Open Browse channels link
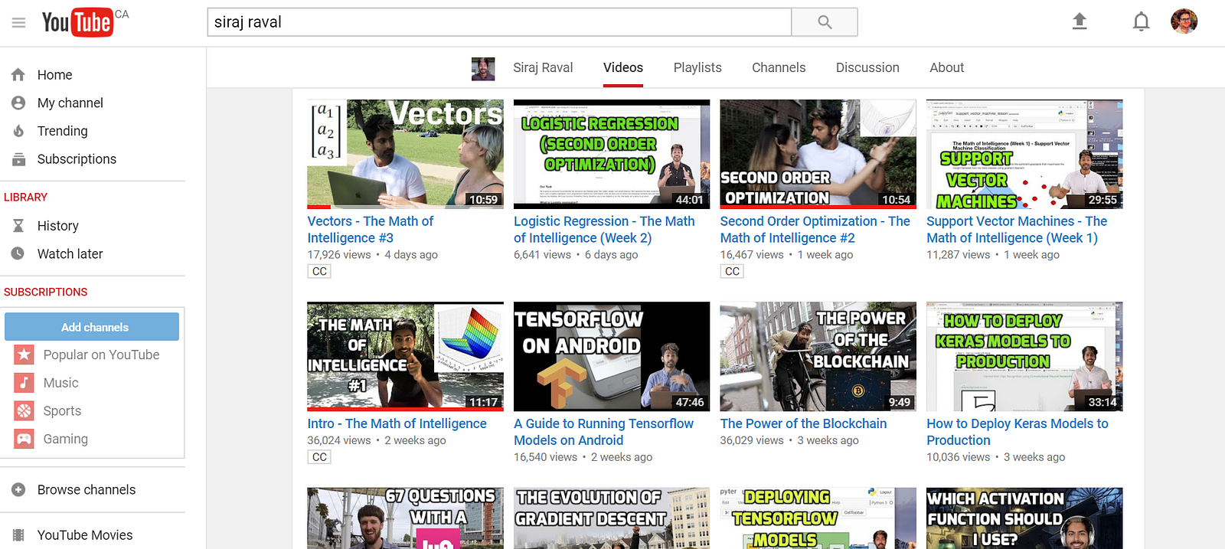 click(87, 490)
